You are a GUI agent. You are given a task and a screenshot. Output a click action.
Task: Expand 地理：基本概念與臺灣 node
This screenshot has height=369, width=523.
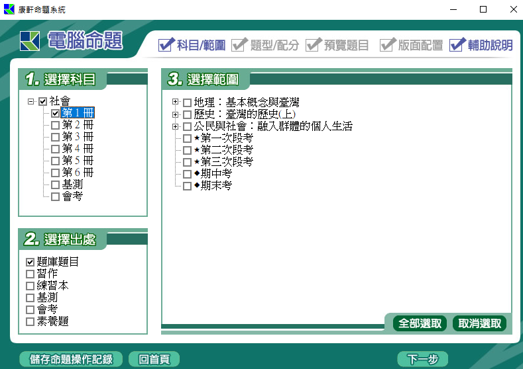coord(175,101)
